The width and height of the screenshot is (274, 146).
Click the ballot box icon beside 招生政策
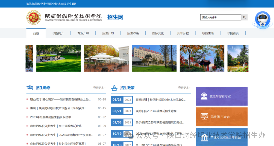pyautogui.click(x=114, y=88)
